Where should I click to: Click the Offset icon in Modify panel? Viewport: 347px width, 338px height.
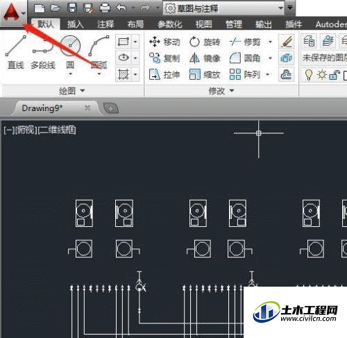point(287,74)
